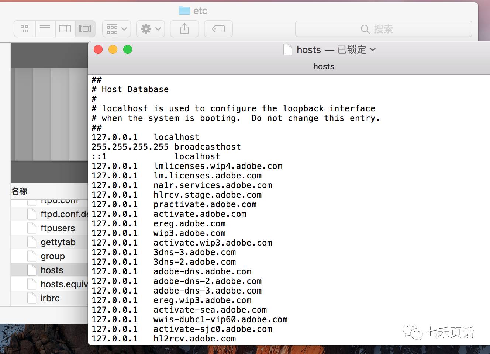Click the group file icon
This screenshot has height=354, width=490.
pos(32,256)
